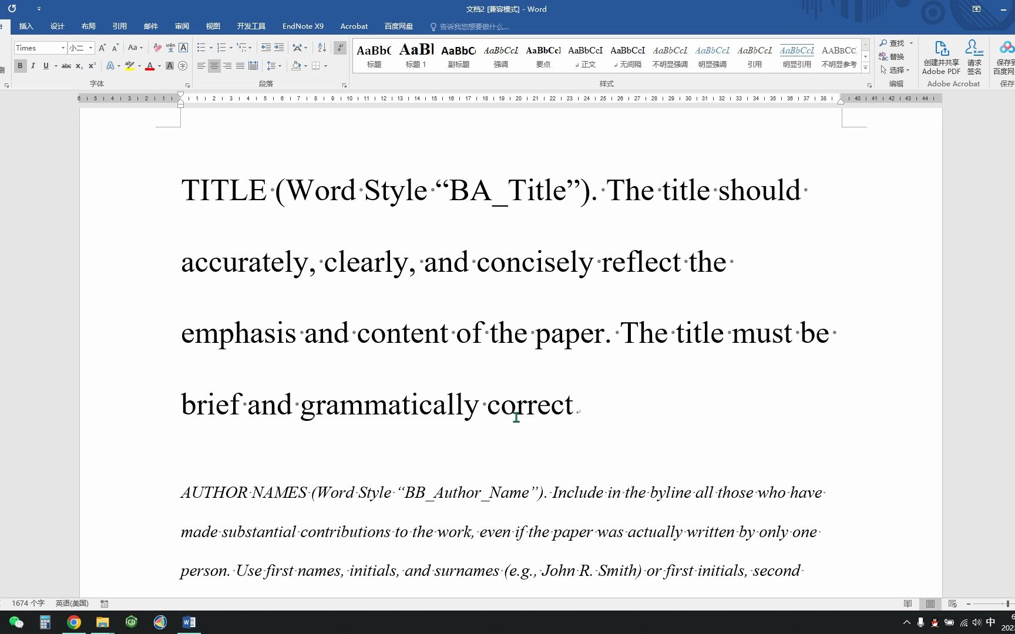This screenshot has height=634, width=1015.
Task: Apply the 明显引用 intense quote style
Action: (796, 56)
